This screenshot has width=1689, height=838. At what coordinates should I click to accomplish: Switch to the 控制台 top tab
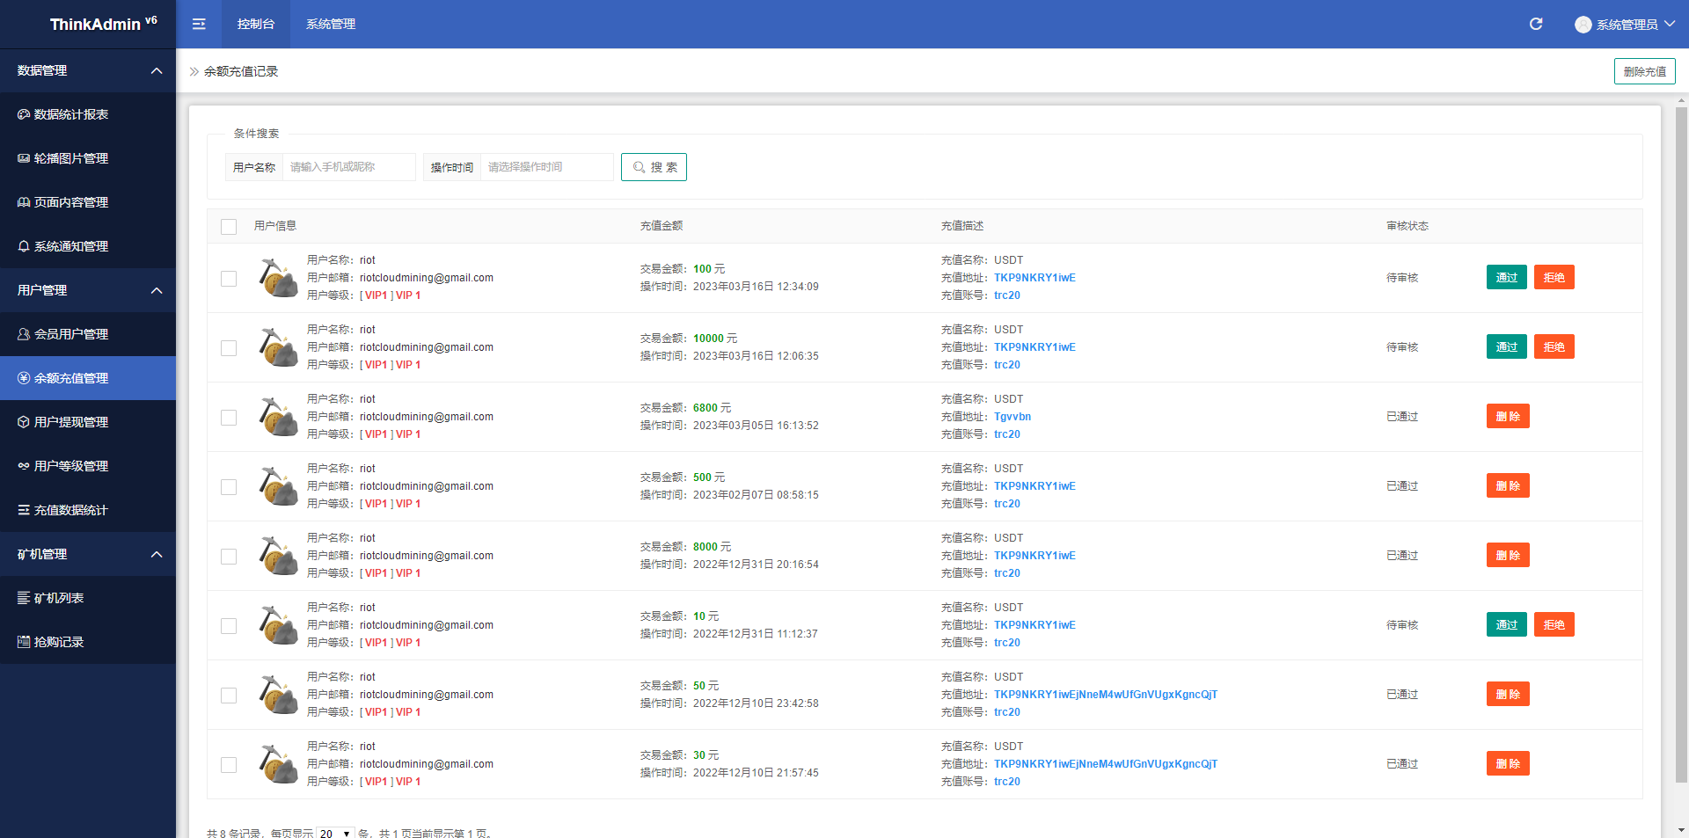click(x=256, y=24)
